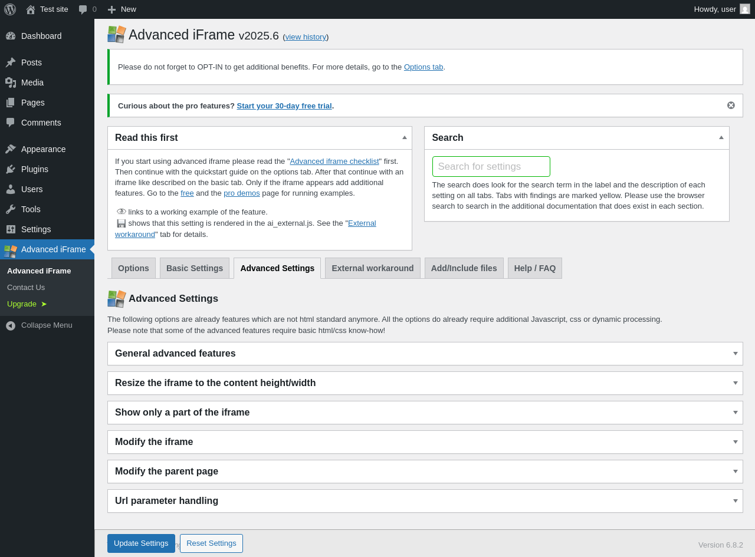Open the comments bubble in the admin bar

tap(83, 9)
